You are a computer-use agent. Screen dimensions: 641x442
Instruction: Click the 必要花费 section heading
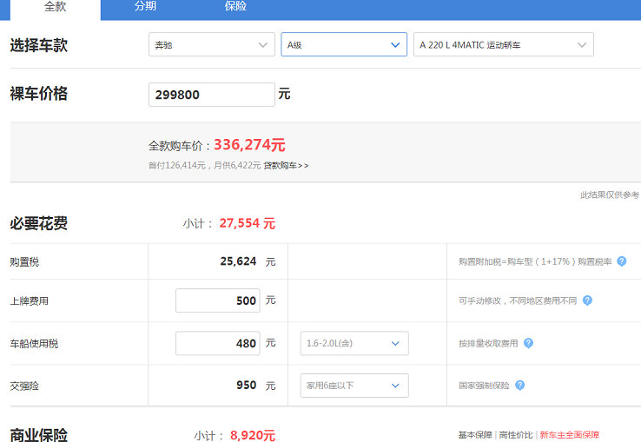[x=39, y=224]
